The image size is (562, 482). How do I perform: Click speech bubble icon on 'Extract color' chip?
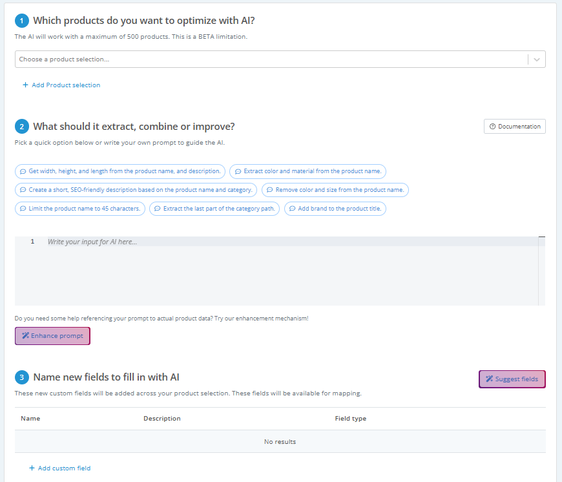tap(238, 171)
